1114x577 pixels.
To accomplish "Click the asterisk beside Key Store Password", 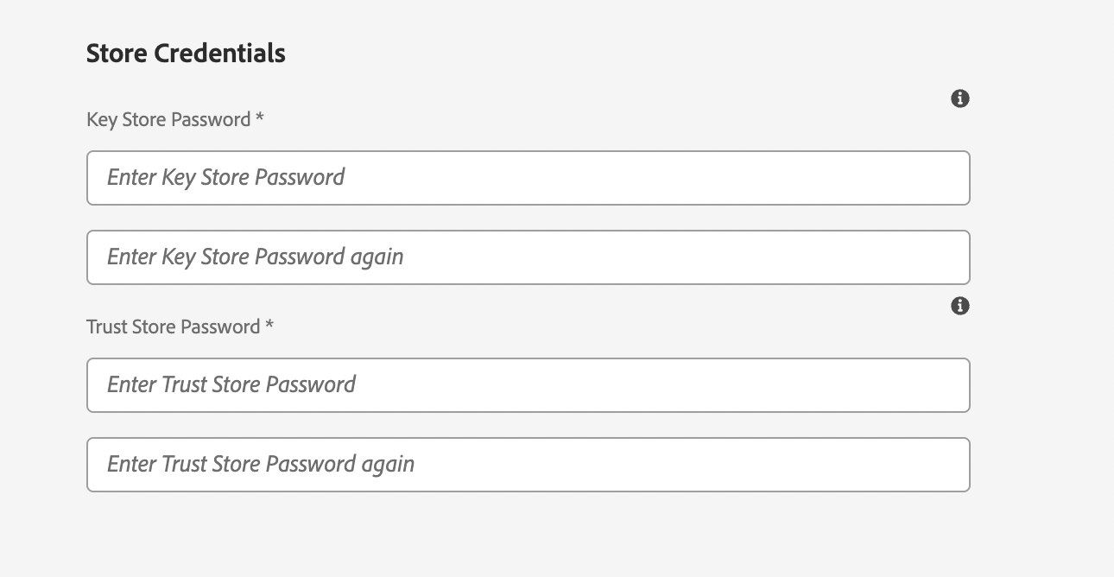I will tap(259, 118).
